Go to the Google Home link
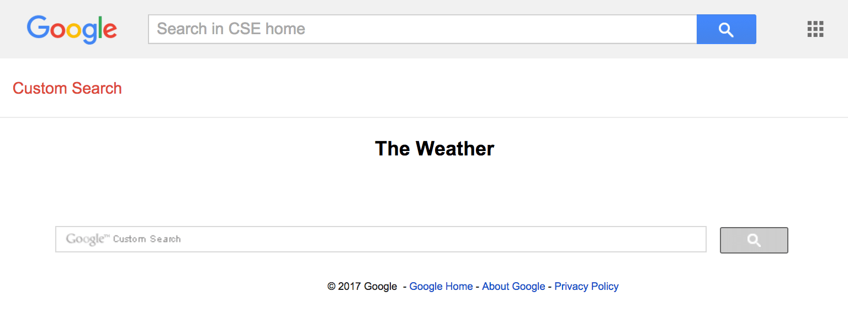Screen dimensions: 848x334 [441, 287]
